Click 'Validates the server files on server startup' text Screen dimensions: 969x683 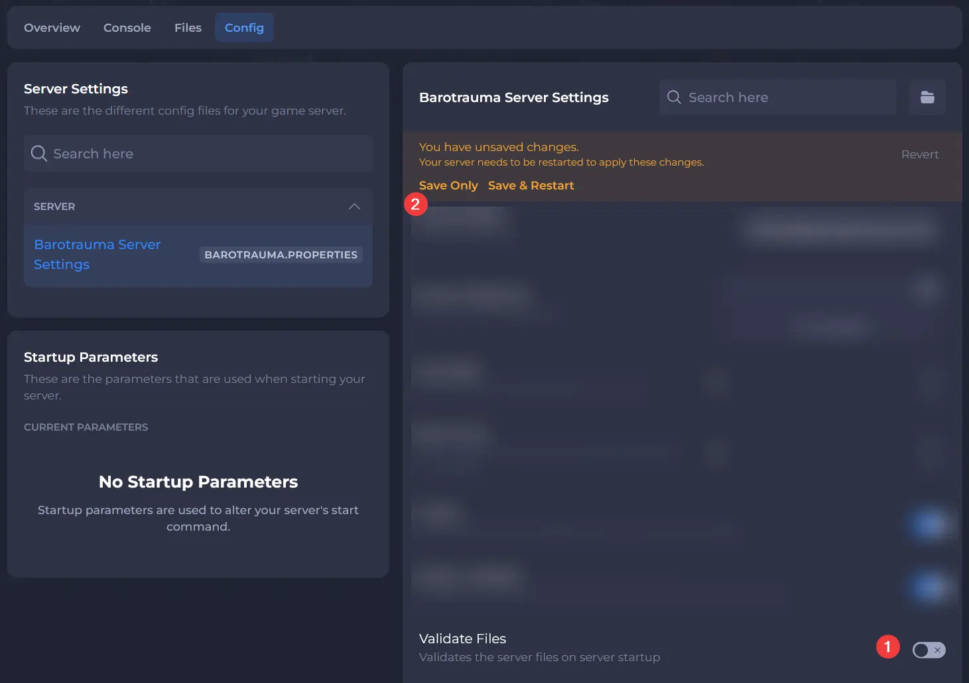[x=539, y=657]
